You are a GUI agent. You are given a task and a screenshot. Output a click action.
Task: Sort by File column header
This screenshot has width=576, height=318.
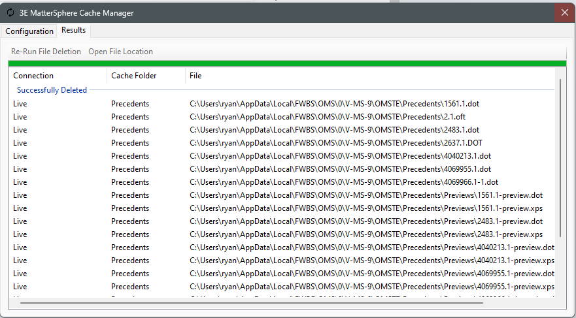[370, 76]
